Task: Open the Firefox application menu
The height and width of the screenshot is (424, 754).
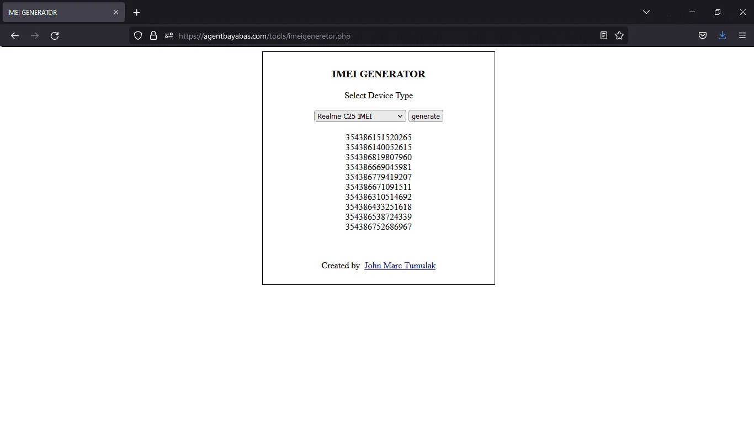Action: tap(742, 35)
